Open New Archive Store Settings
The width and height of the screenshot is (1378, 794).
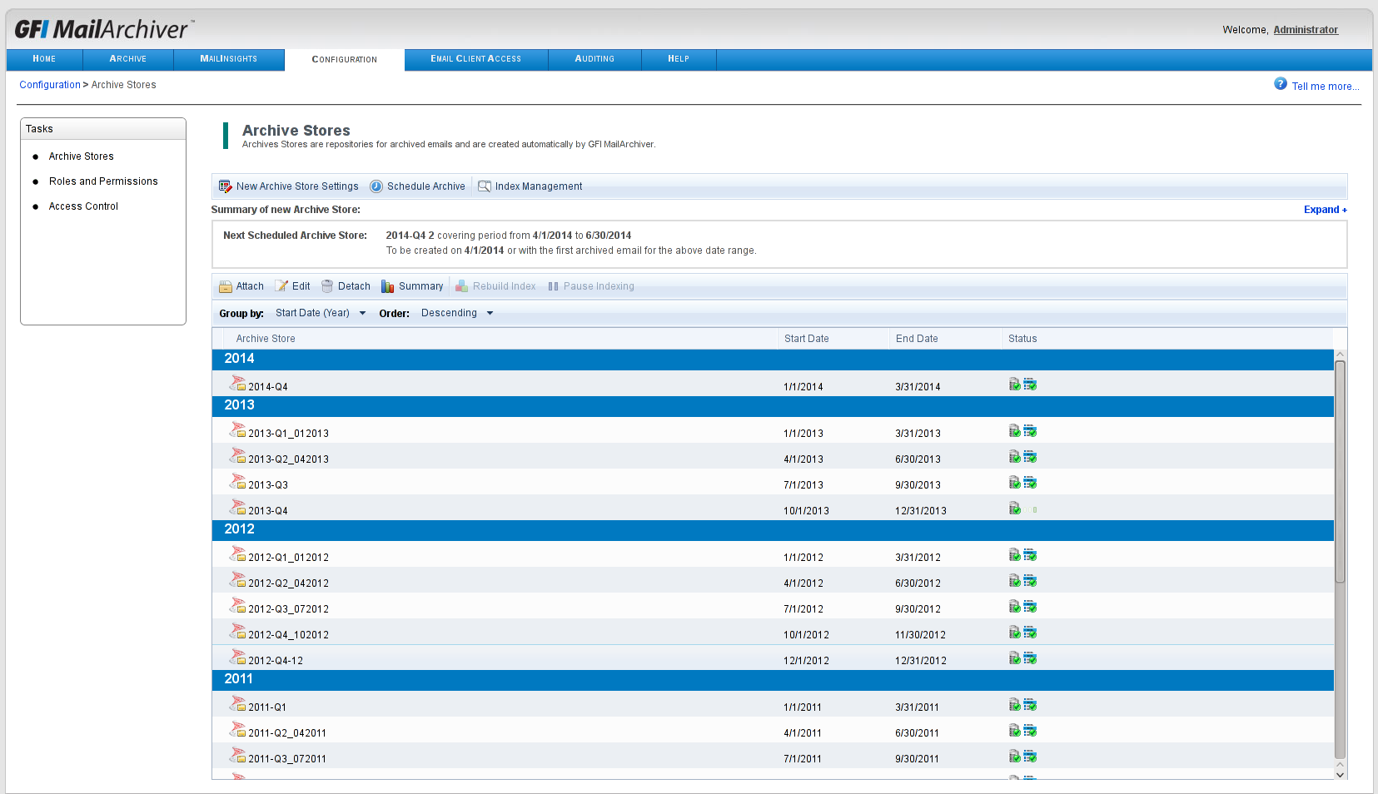(x=288, y=186)
